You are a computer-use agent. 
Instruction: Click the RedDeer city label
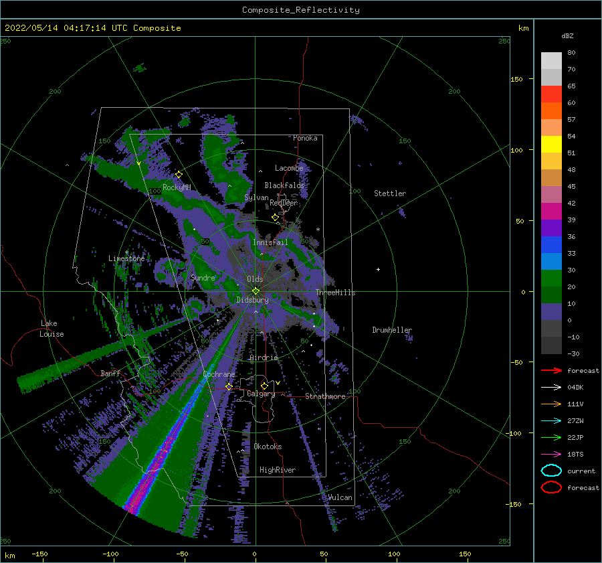tap(284, 203)
